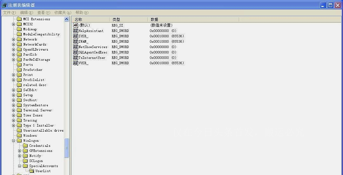Screen dimensions: 343x175
Task: Click the Tracing folder icon
Action: pos(19,120)
